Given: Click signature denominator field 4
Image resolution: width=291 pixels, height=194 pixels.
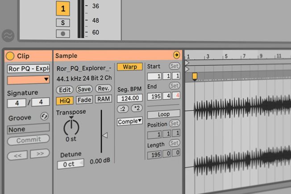Looking at the screenshot, I should [41, 102].
